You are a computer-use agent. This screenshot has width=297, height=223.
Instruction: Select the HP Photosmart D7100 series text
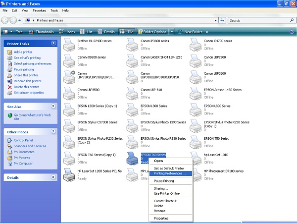point(224,171)
